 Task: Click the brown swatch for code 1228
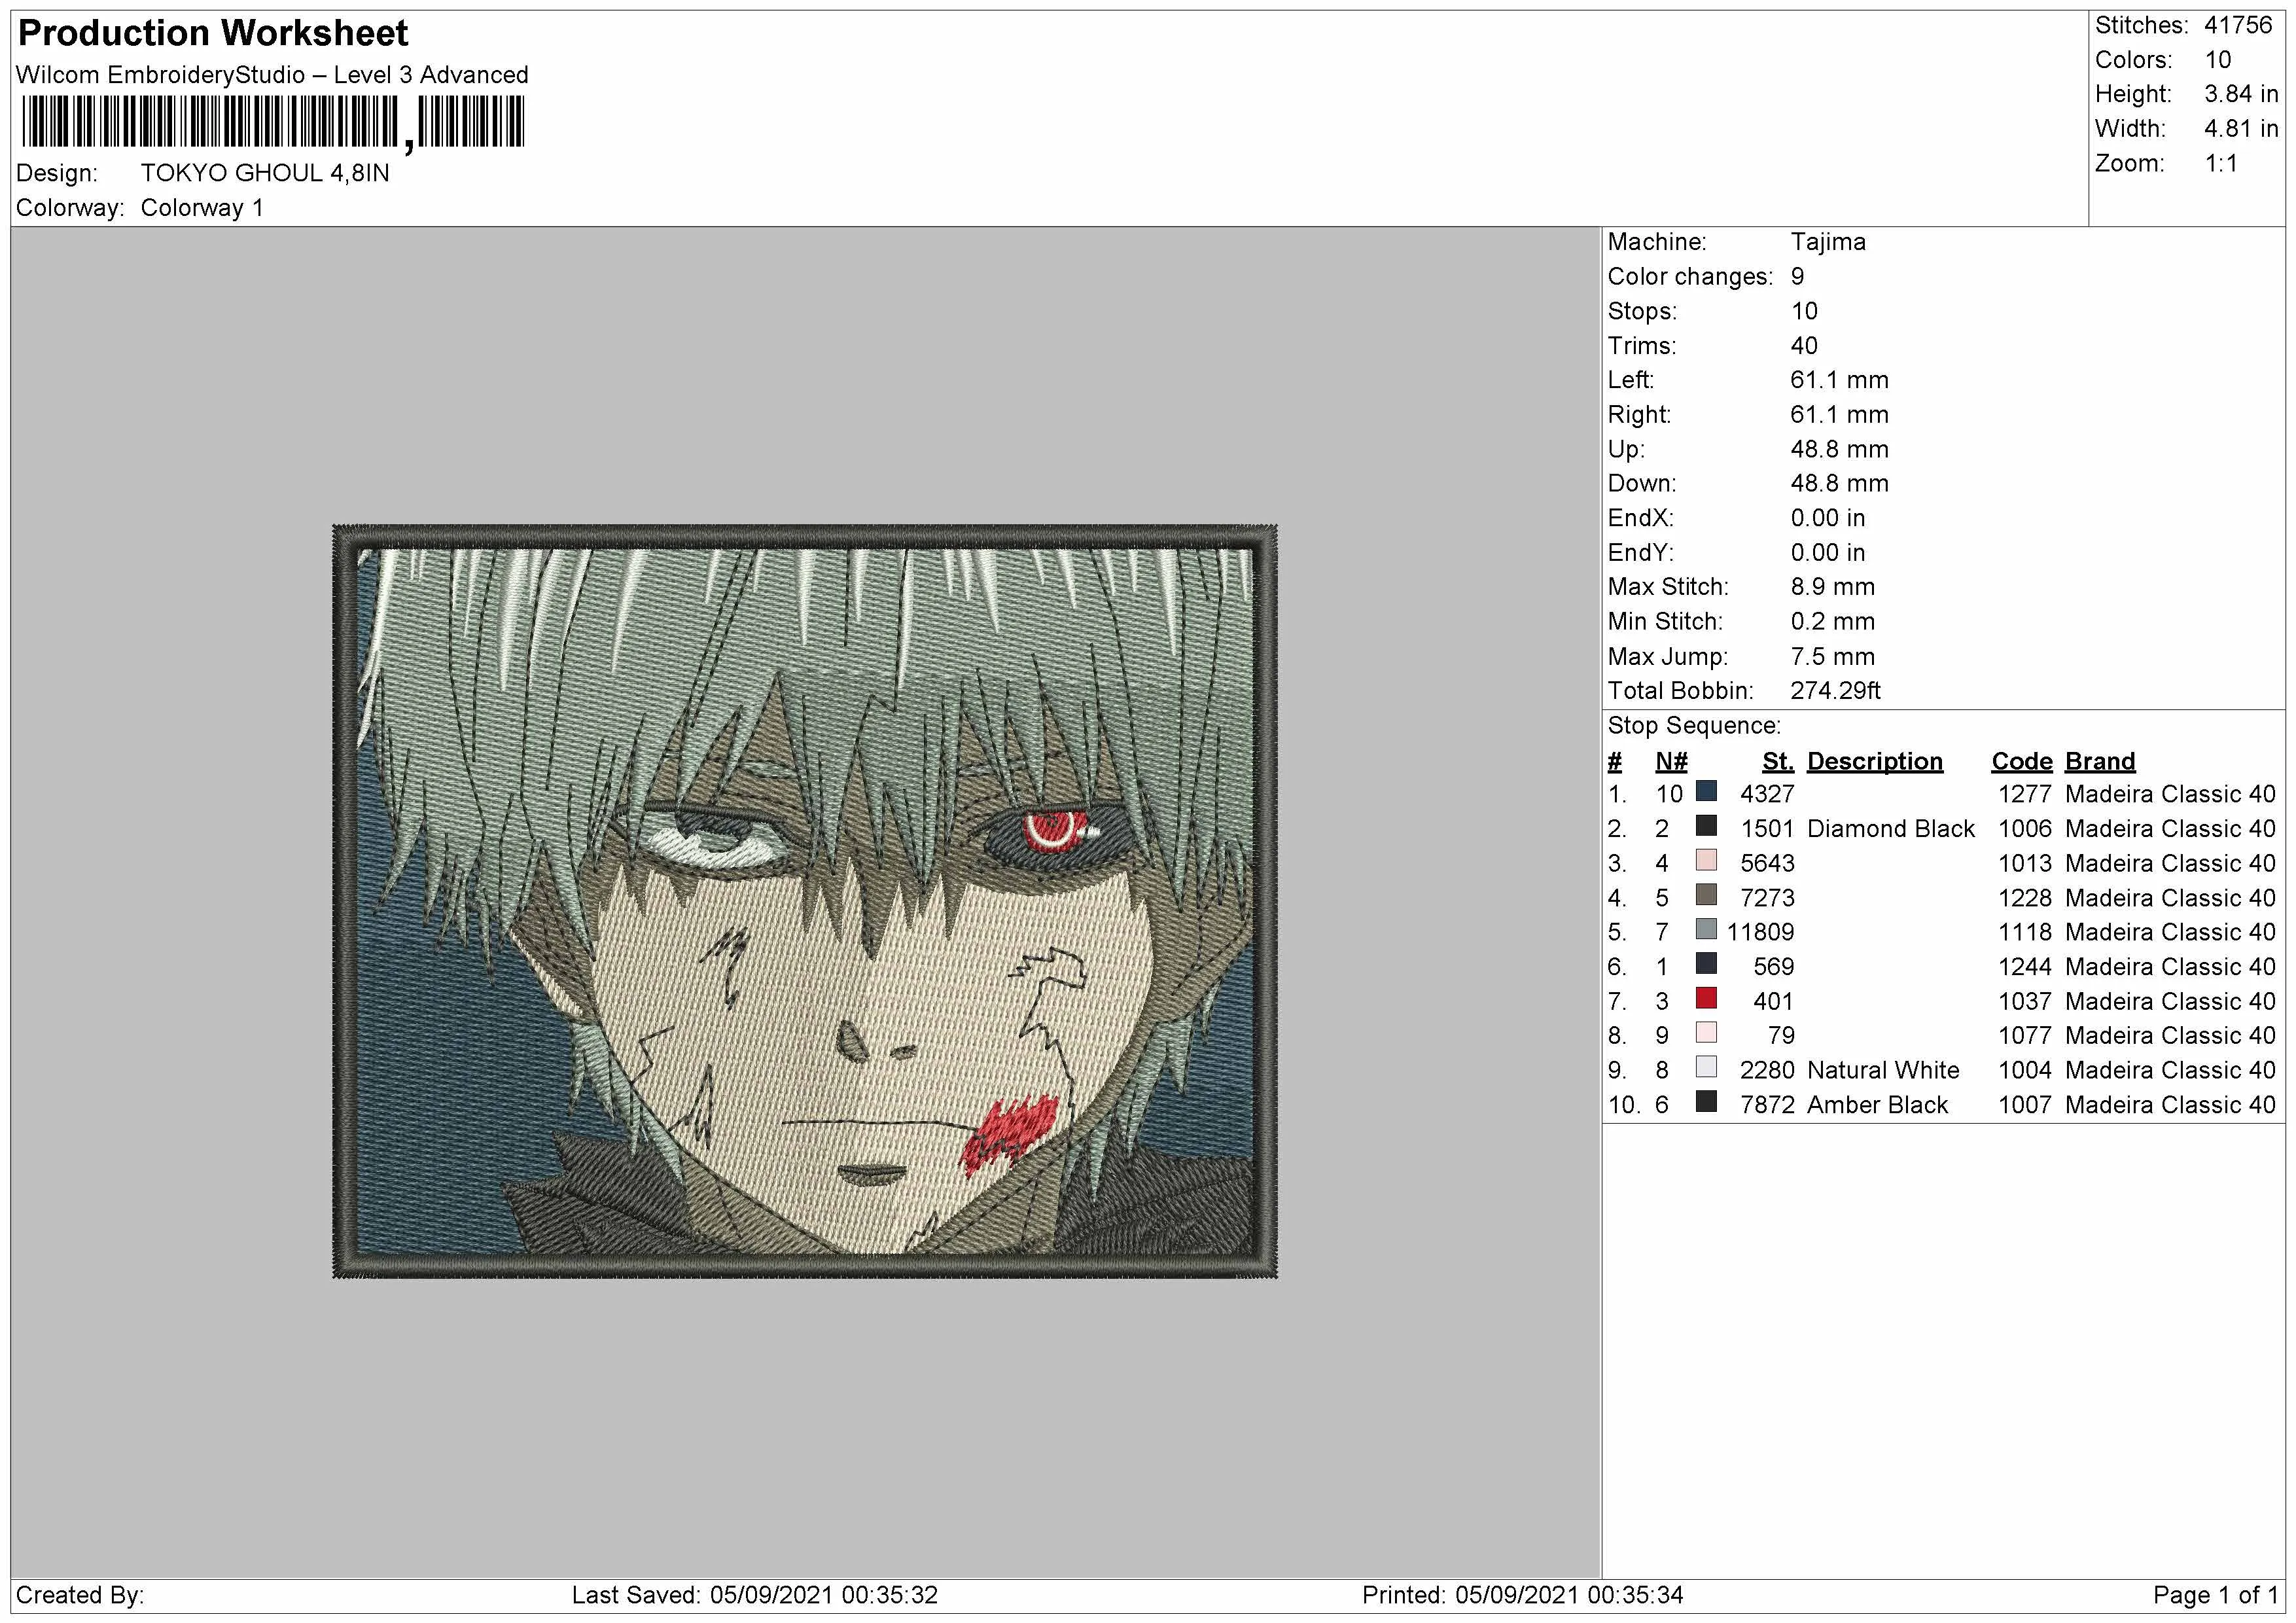tap(1706, 895)
